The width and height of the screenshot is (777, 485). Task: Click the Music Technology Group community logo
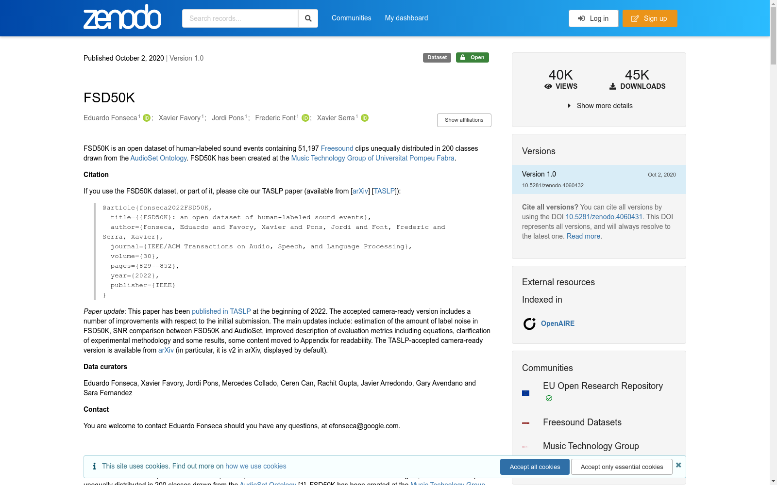[524, 447]
